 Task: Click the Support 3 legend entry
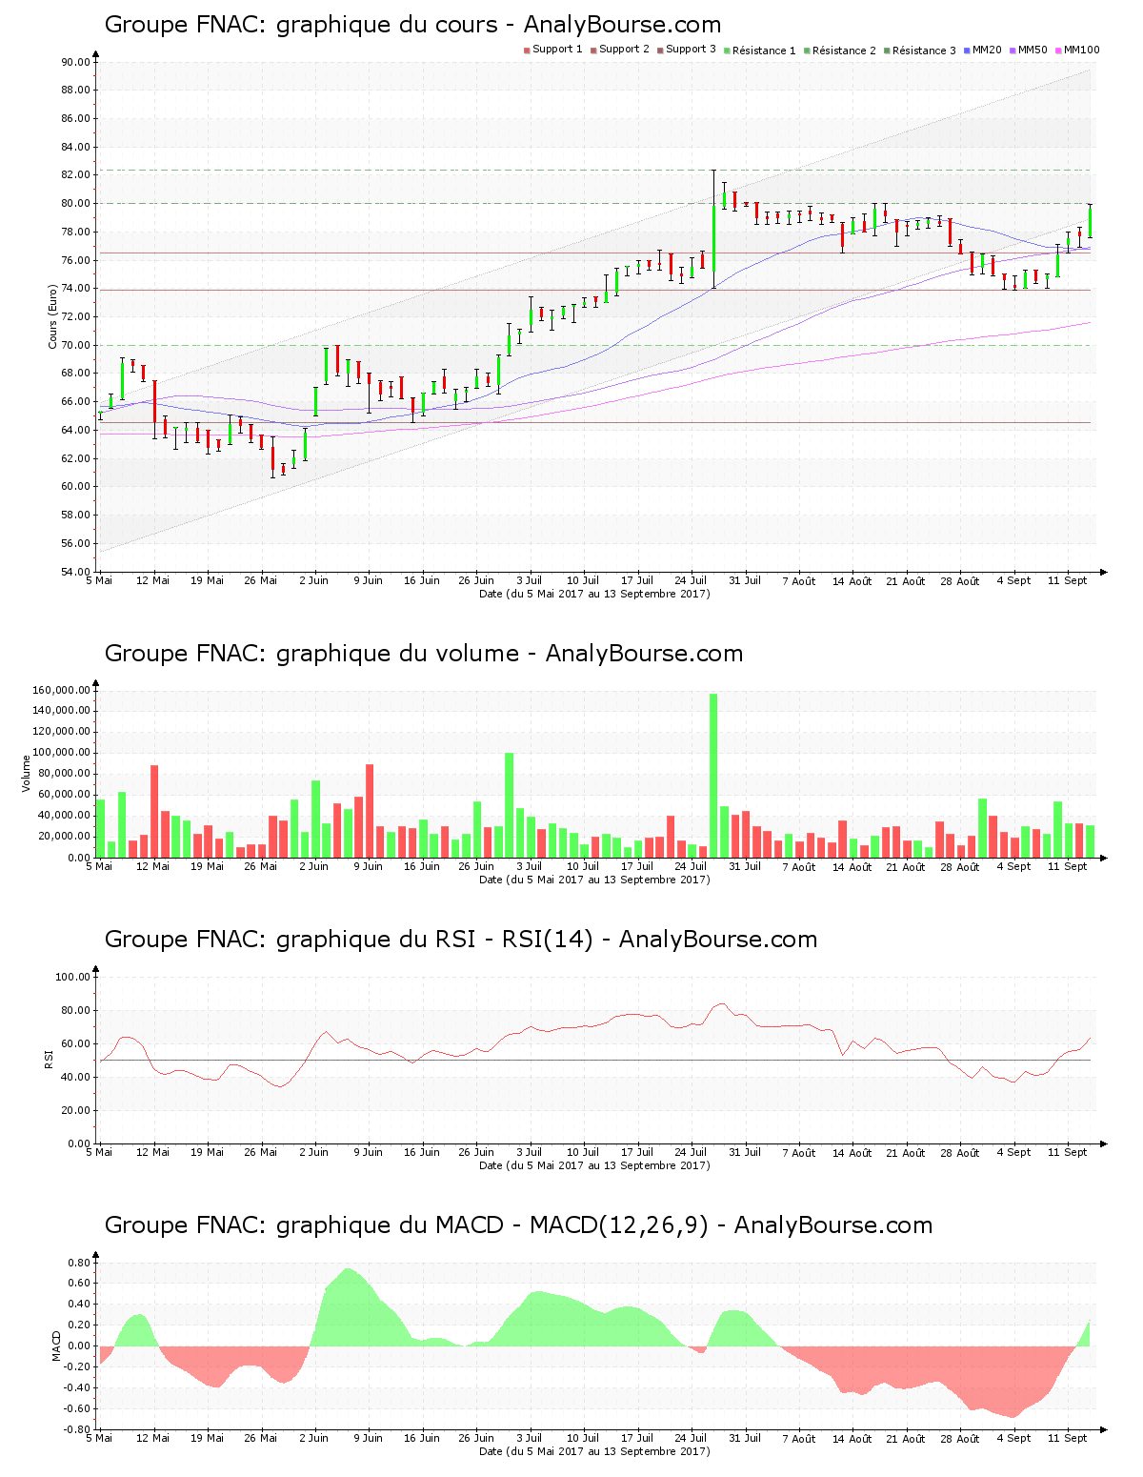[687, 50]
